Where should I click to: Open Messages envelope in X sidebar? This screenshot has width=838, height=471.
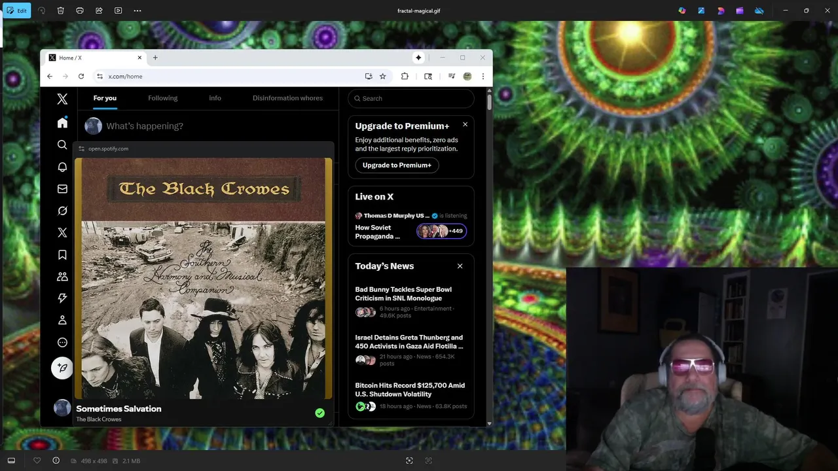(x=62, y=188)
